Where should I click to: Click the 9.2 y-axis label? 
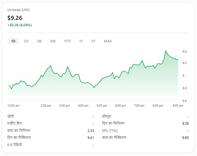click(185, 63)
